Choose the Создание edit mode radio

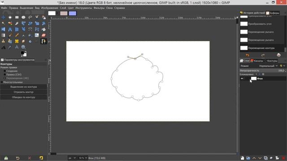click(x=4, y=71)
